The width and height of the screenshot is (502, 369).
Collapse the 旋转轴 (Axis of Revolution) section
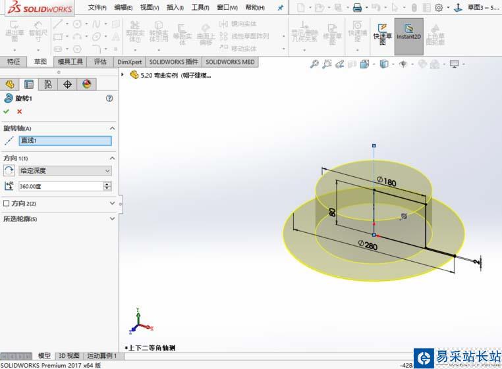[112, 128]
